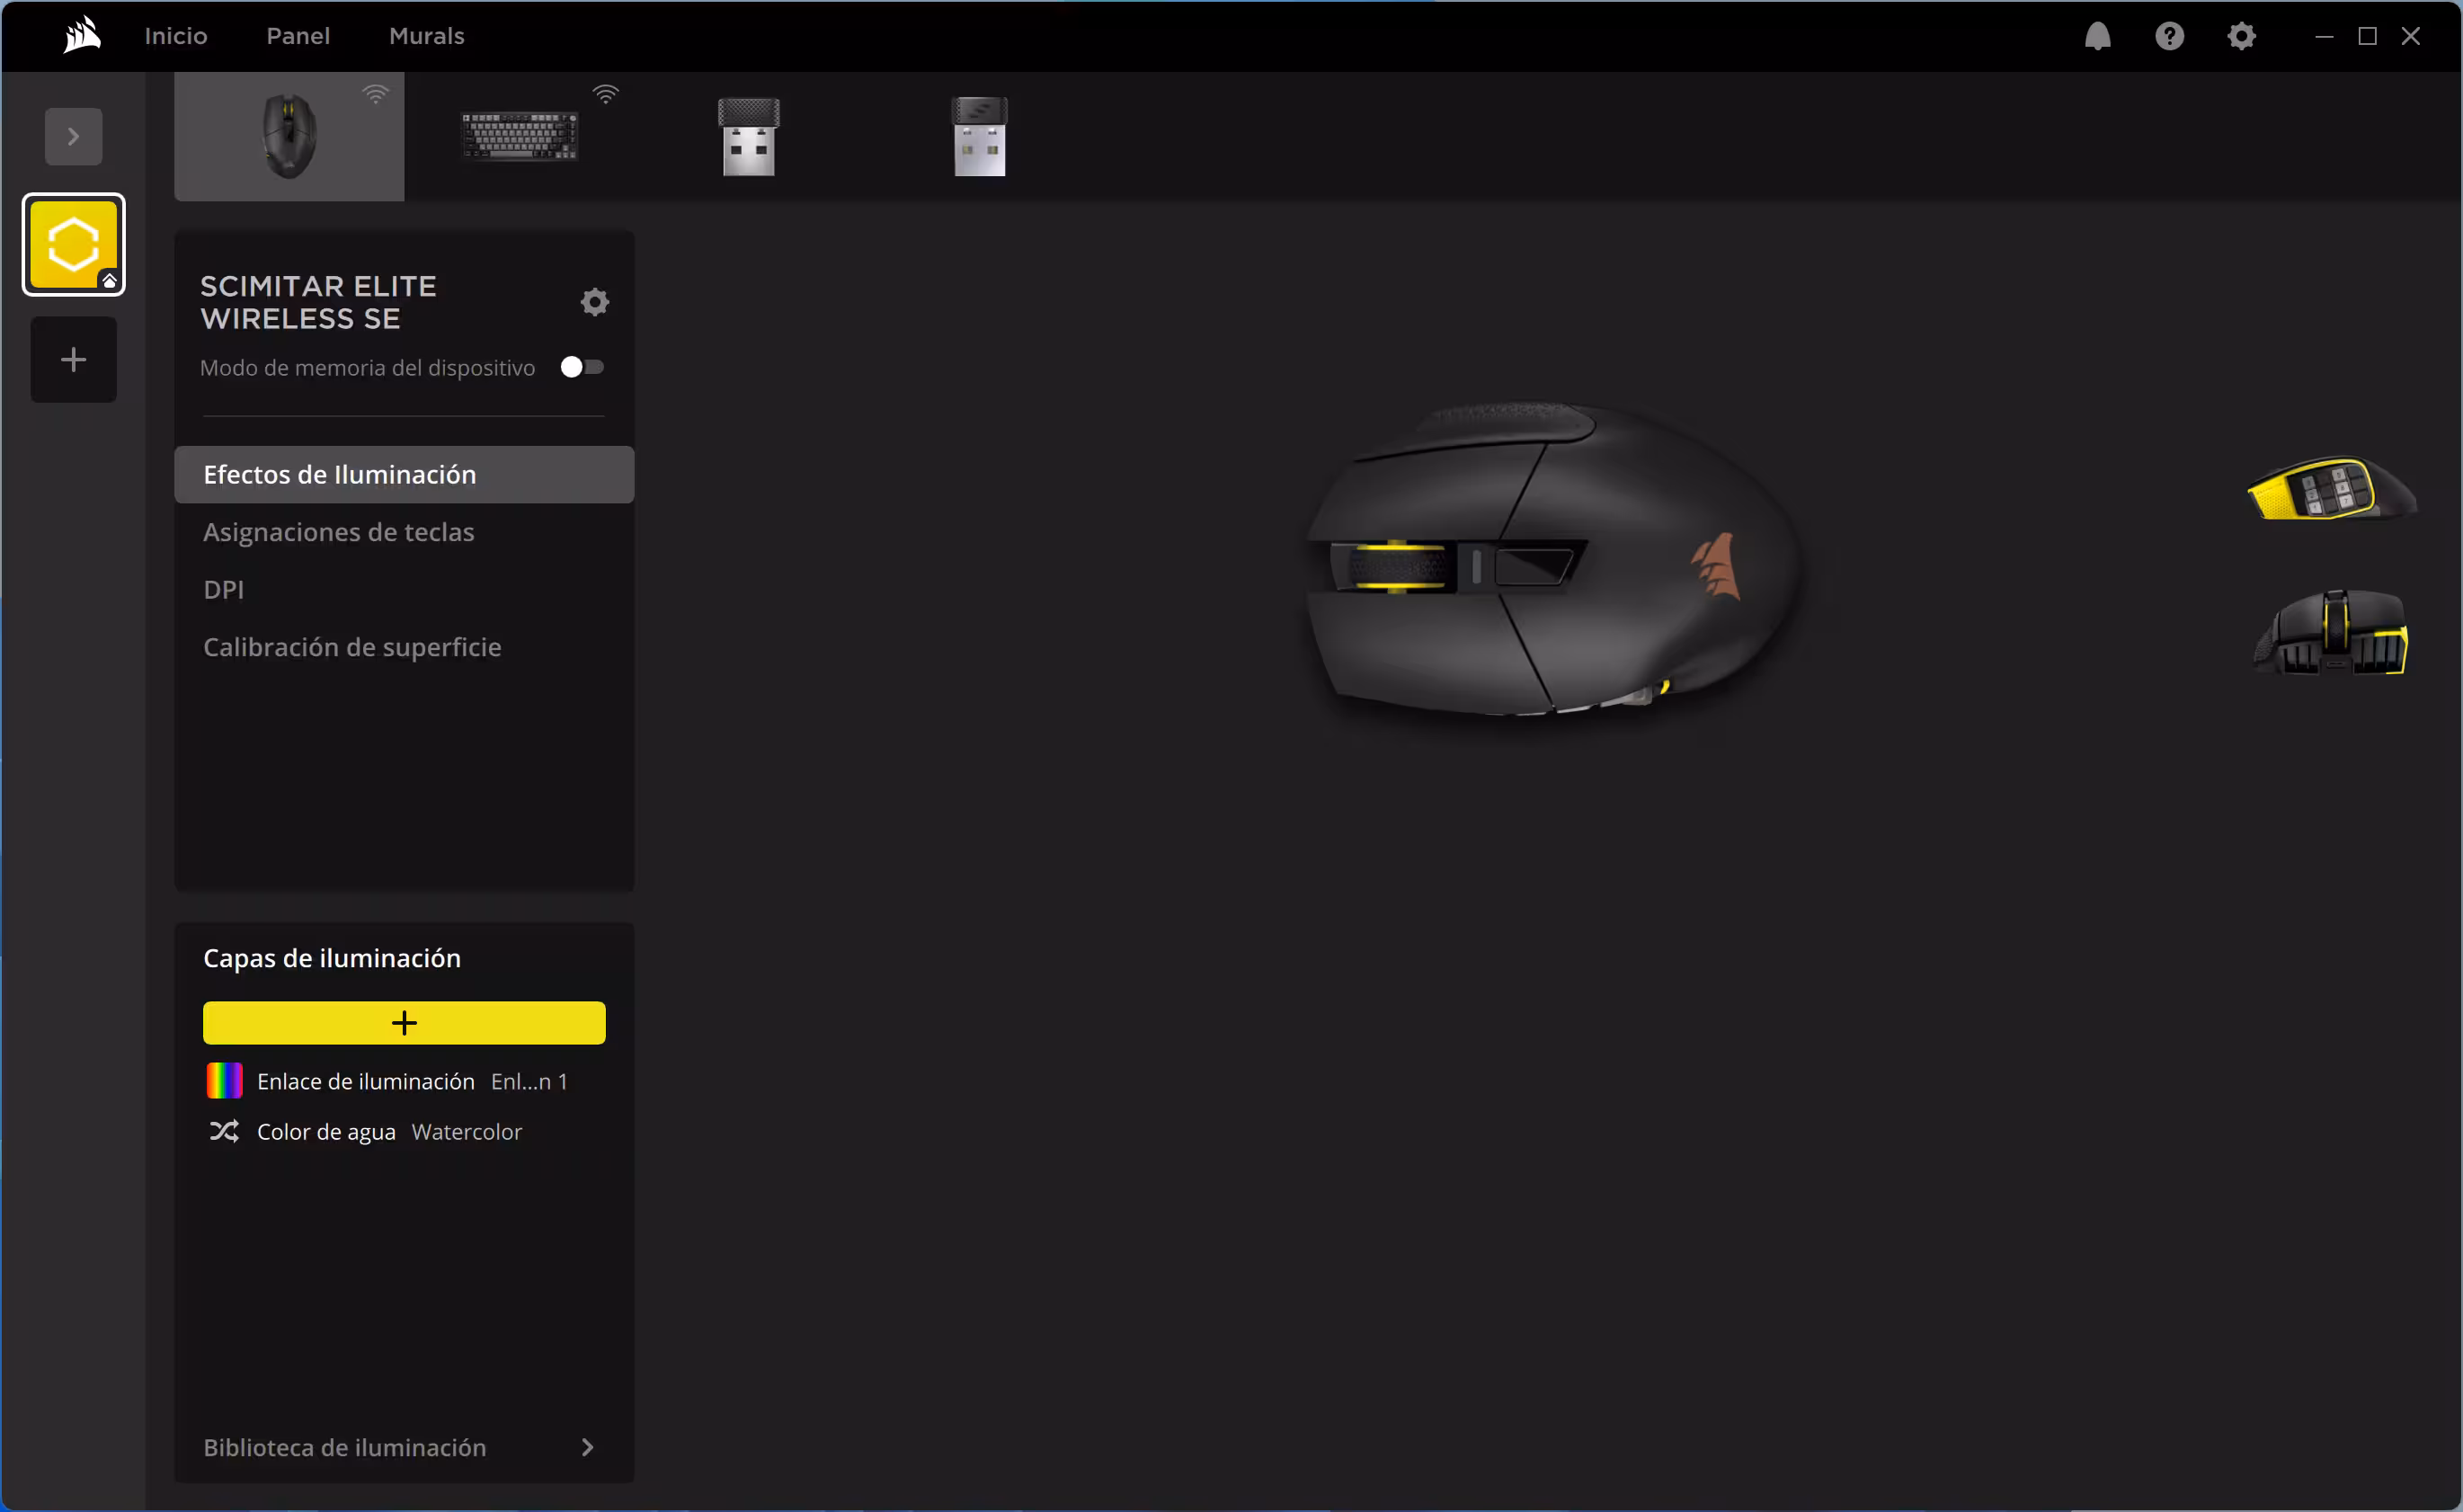Minimize the iCUE window
This screenshot has height=1512, width=2463.
point(2324,36)
